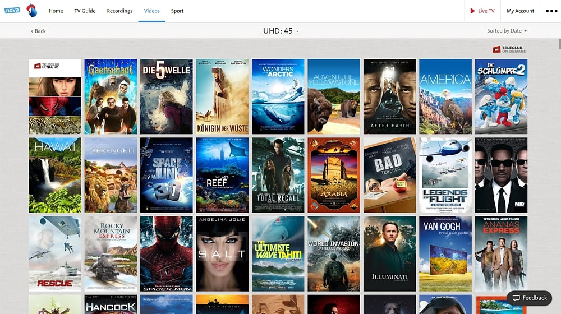This screenshot has width=561, height=314.
Task: Open the MIB Men in Black poster
Action: click(x=501, y=176)
